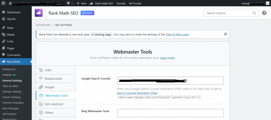Click the Links tab icon
The height and width of the screenshot is (120, 271).
[x=41, y=70]
